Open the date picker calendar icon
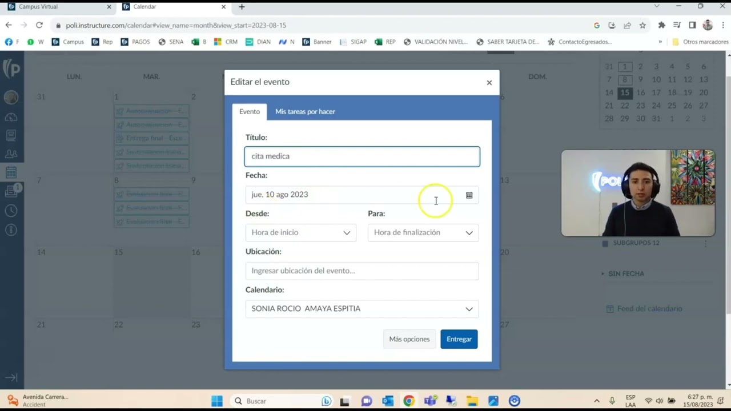Viewport: 731px width, 411px height. 469,195
